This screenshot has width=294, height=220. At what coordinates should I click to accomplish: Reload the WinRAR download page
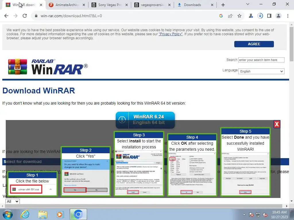[x=25, y=16]
